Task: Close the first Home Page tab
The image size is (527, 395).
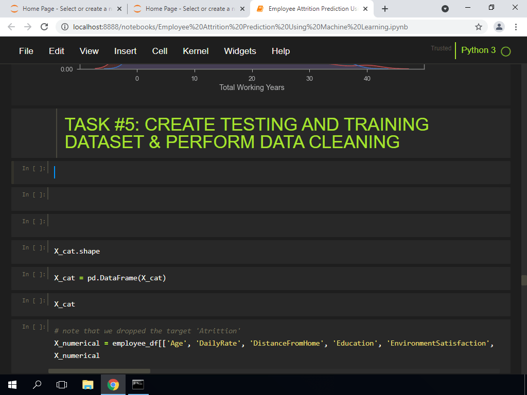Action: click(119, 9)
